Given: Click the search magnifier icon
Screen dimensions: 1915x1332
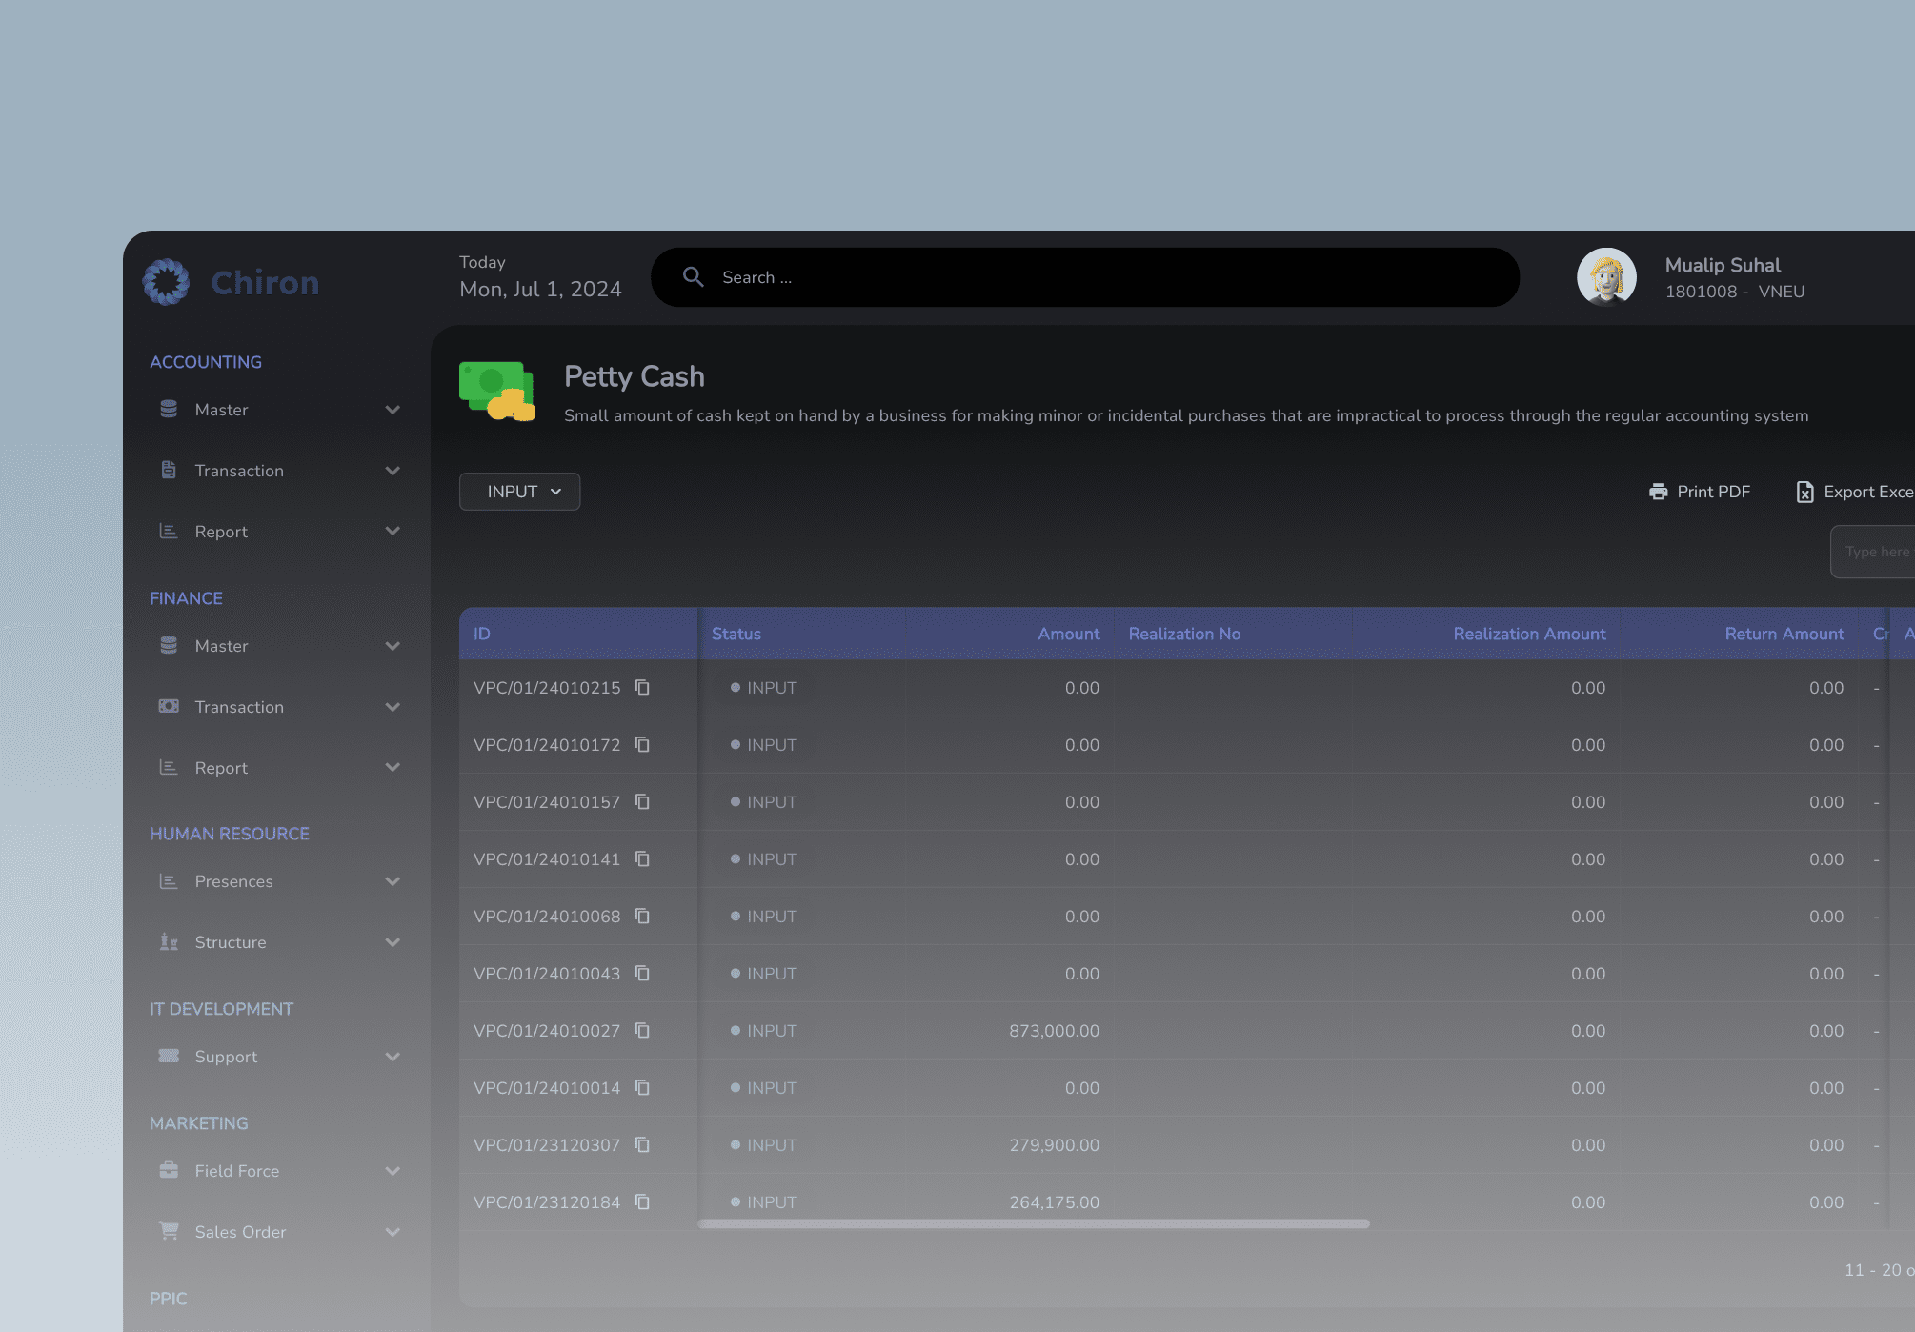Looking at the screenshot, I should pyautogui.click(x=693, y=277).
